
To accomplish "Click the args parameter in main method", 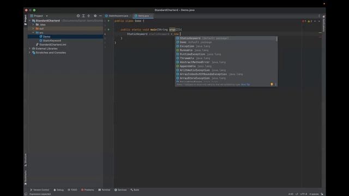I will [x=172, y=29].
